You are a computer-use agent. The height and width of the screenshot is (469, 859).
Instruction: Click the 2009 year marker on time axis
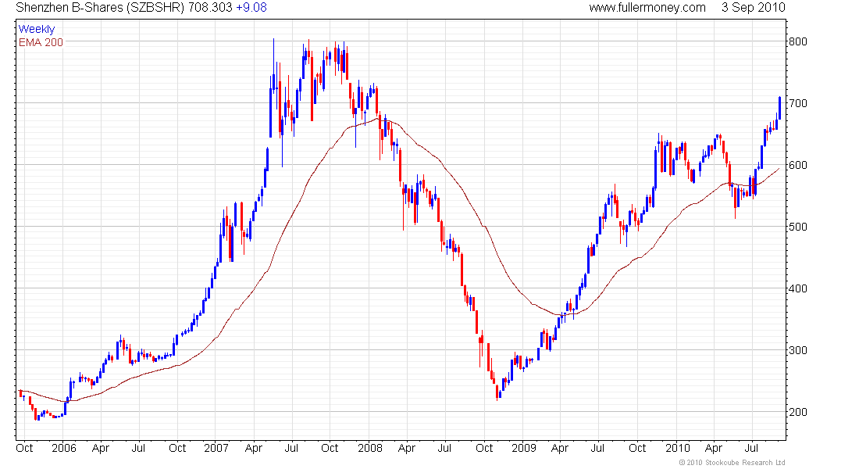tap(524, 448)
